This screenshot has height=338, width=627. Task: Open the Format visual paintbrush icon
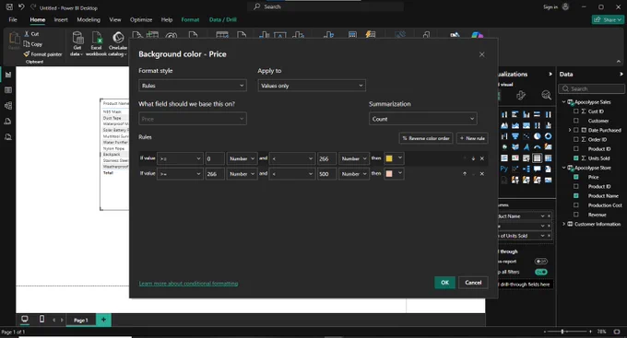[x=521, y=95]
